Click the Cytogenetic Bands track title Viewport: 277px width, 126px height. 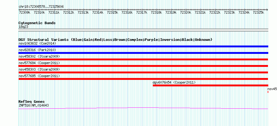[37, 23]
